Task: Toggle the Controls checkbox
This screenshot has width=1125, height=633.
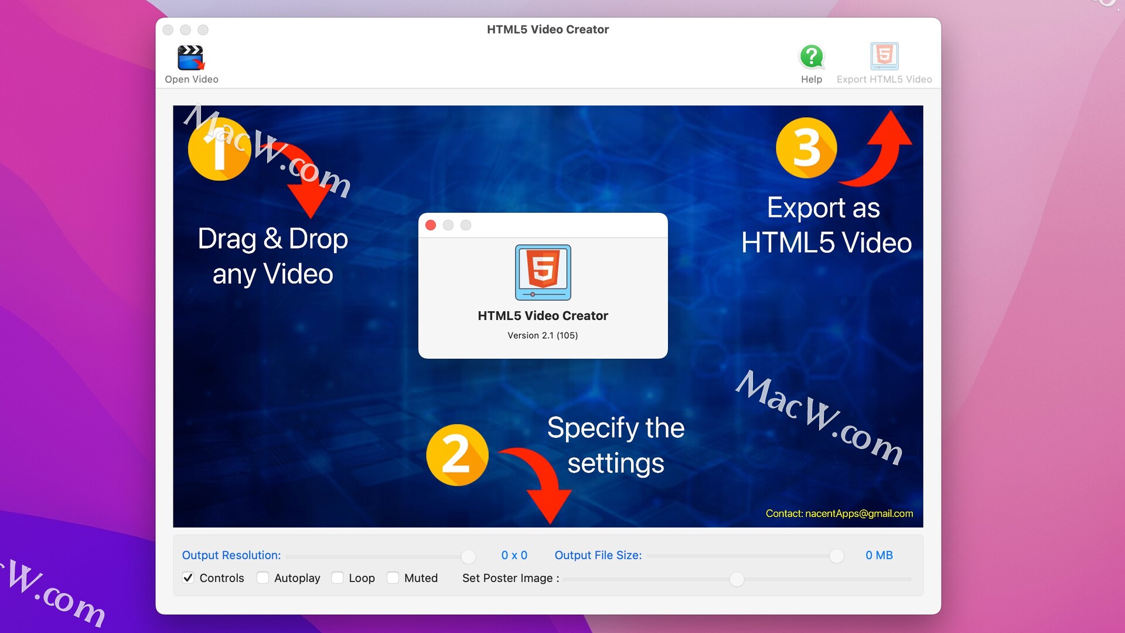Action: pyautogui.click(x=188, y=578)
